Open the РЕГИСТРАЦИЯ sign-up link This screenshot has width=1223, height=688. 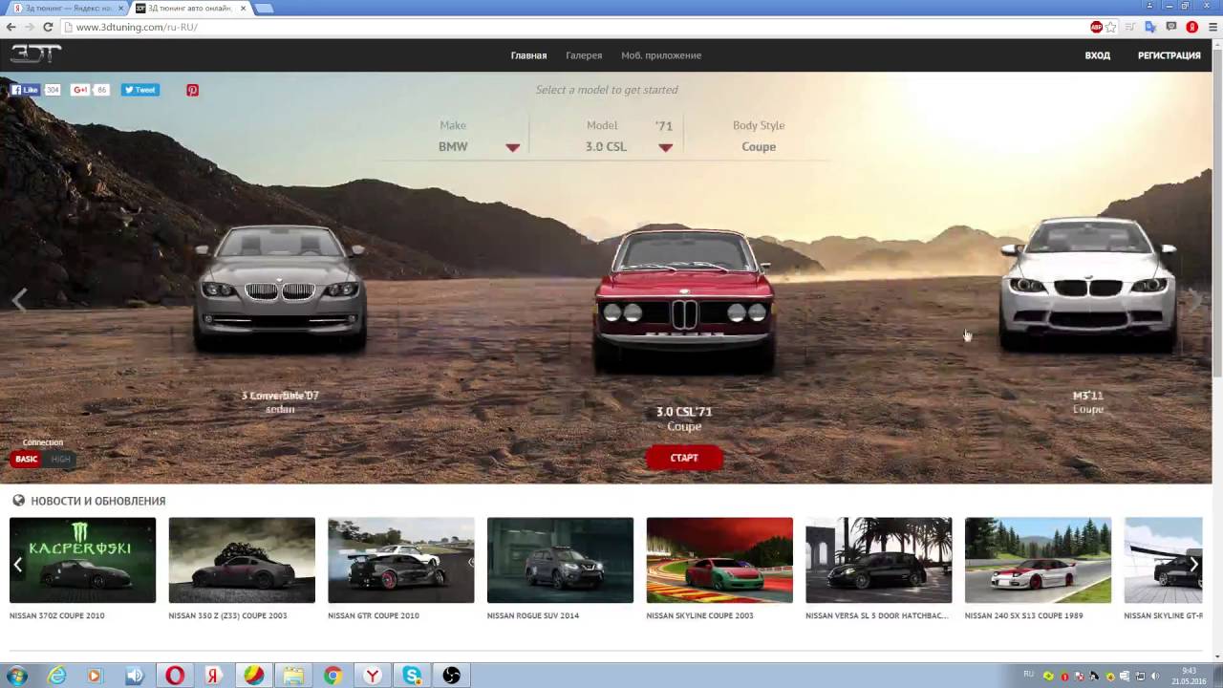pos(1169,55)
